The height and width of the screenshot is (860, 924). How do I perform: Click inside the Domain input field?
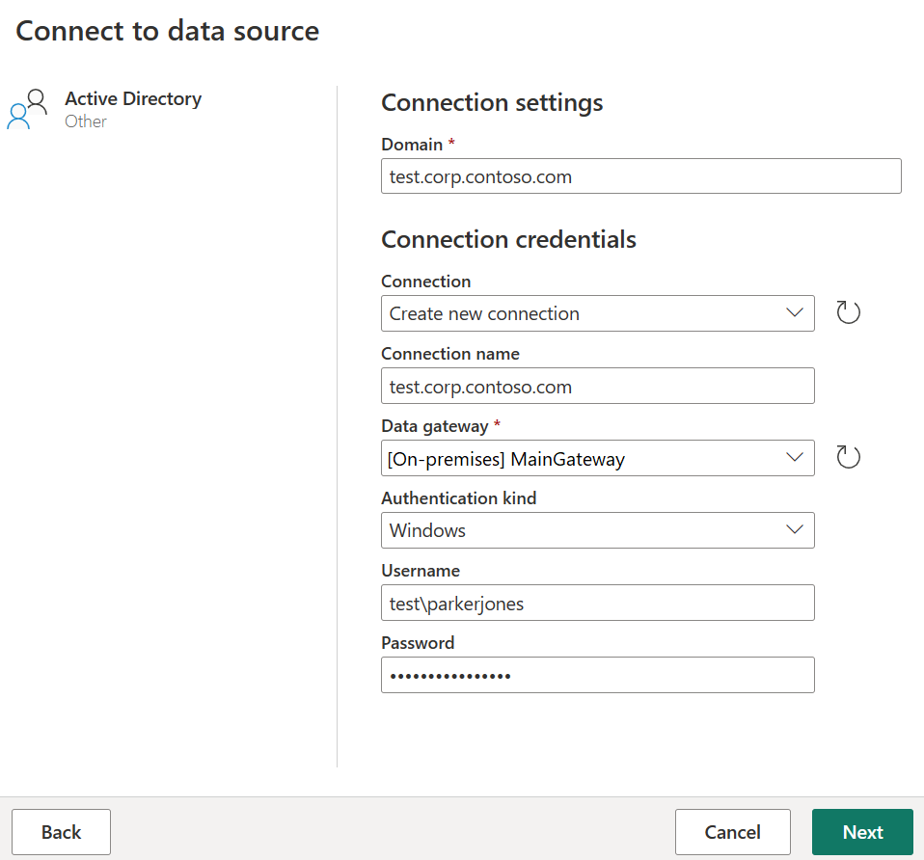(x=640, y=175)
